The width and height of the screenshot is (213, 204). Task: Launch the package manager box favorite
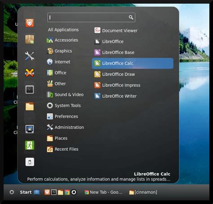tap(30, 39)
